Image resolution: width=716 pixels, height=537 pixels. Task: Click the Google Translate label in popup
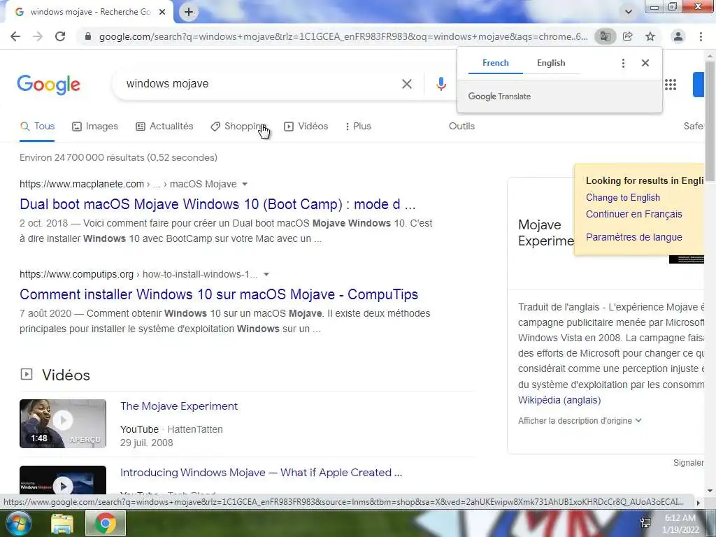click(499, 96)
